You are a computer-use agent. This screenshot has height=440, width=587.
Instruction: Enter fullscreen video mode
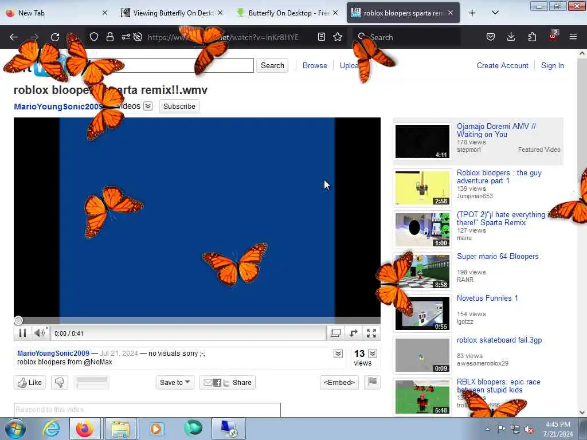[371, 333]
